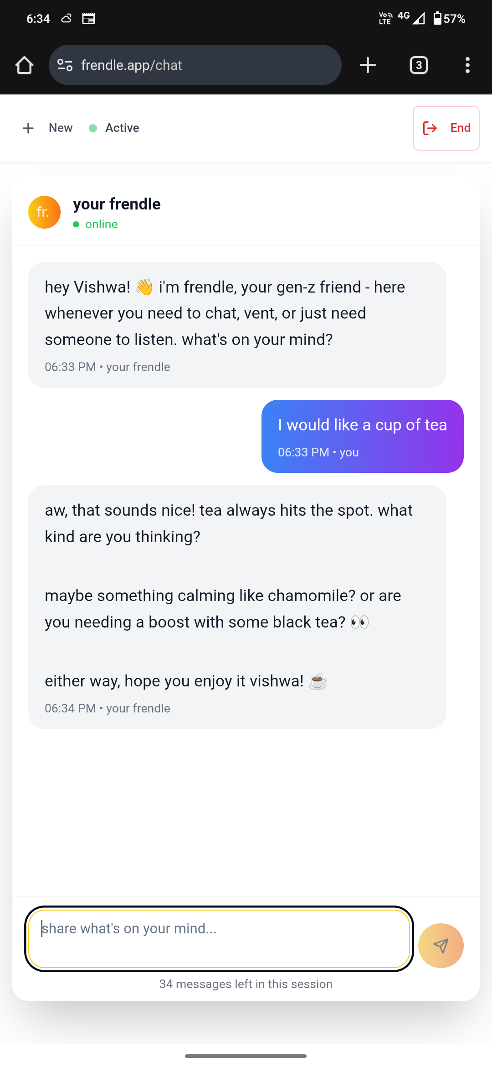Tap the chamomile tea reply bubble

237,607
